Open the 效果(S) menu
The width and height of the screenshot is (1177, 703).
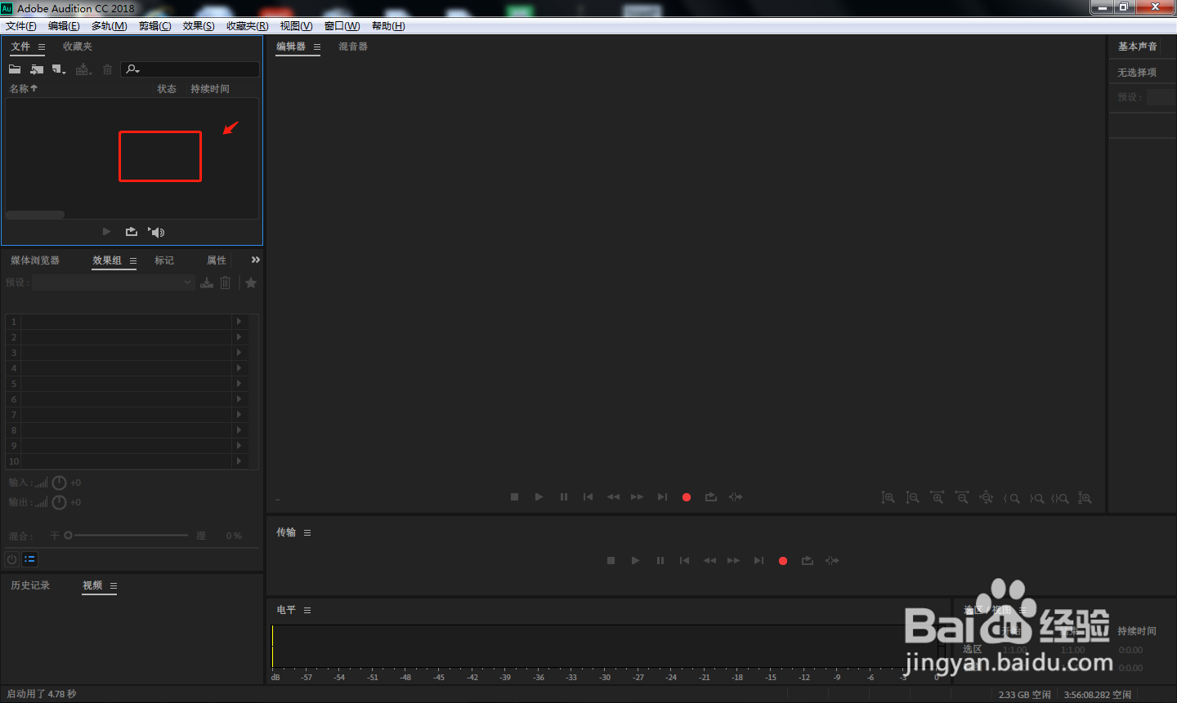pos(199,26)
